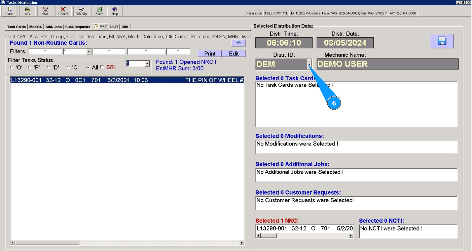Click the Mechanic Name field DEMO USER

pyautogui.click(x=388, y=64)
